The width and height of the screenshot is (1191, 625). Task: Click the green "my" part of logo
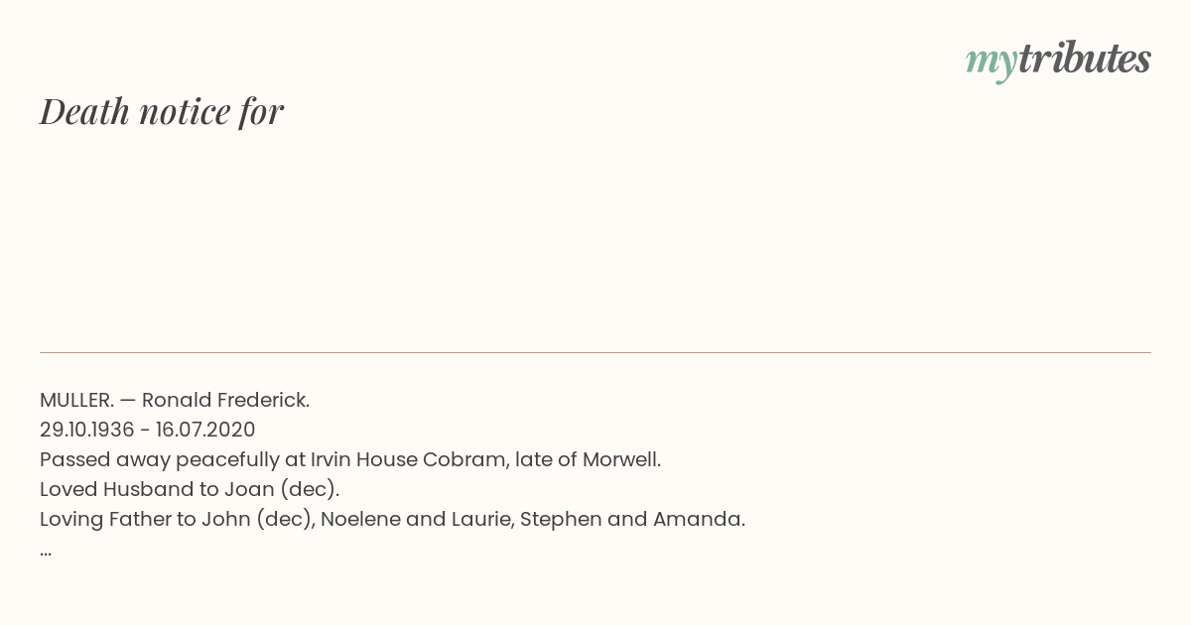pyautogui.click(x=991, y=64)
